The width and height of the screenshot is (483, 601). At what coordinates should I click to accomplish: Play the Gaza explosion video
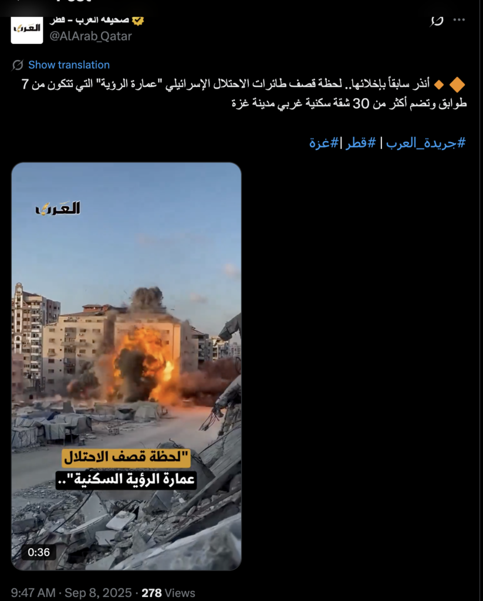127,366
